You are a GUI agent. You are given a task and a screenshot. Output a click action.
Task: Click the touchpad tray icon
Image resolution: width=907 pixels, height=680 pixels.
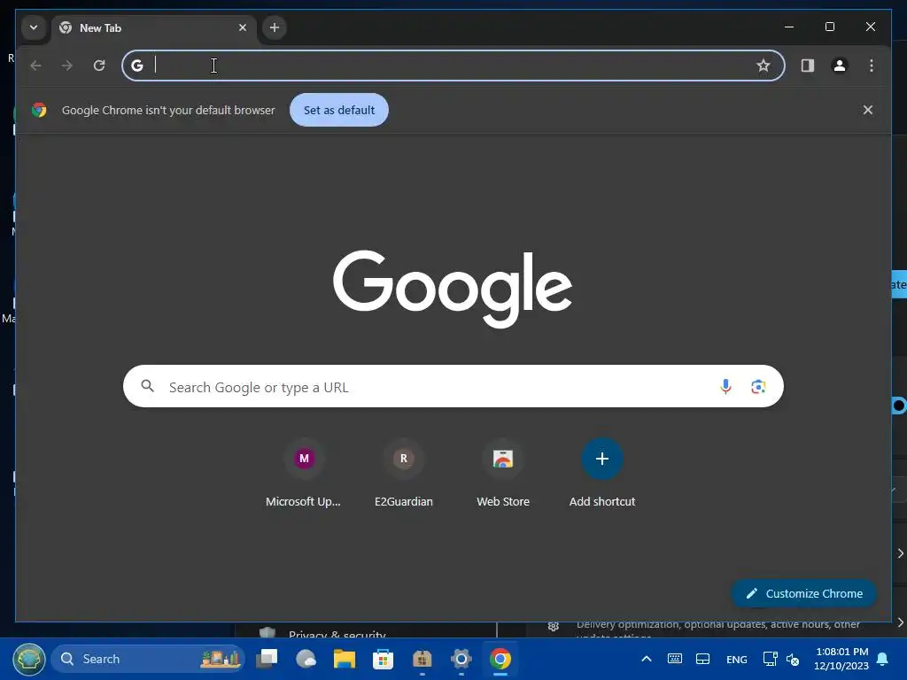702,659
